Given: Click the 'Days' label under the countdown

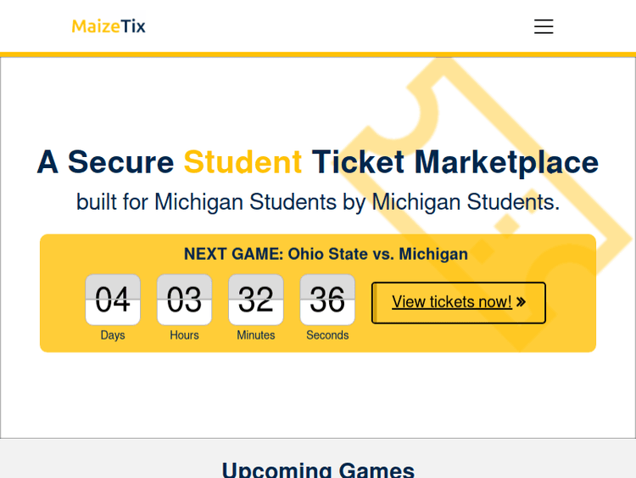Looking at the screenshot, I should click(x=113, y=335).
